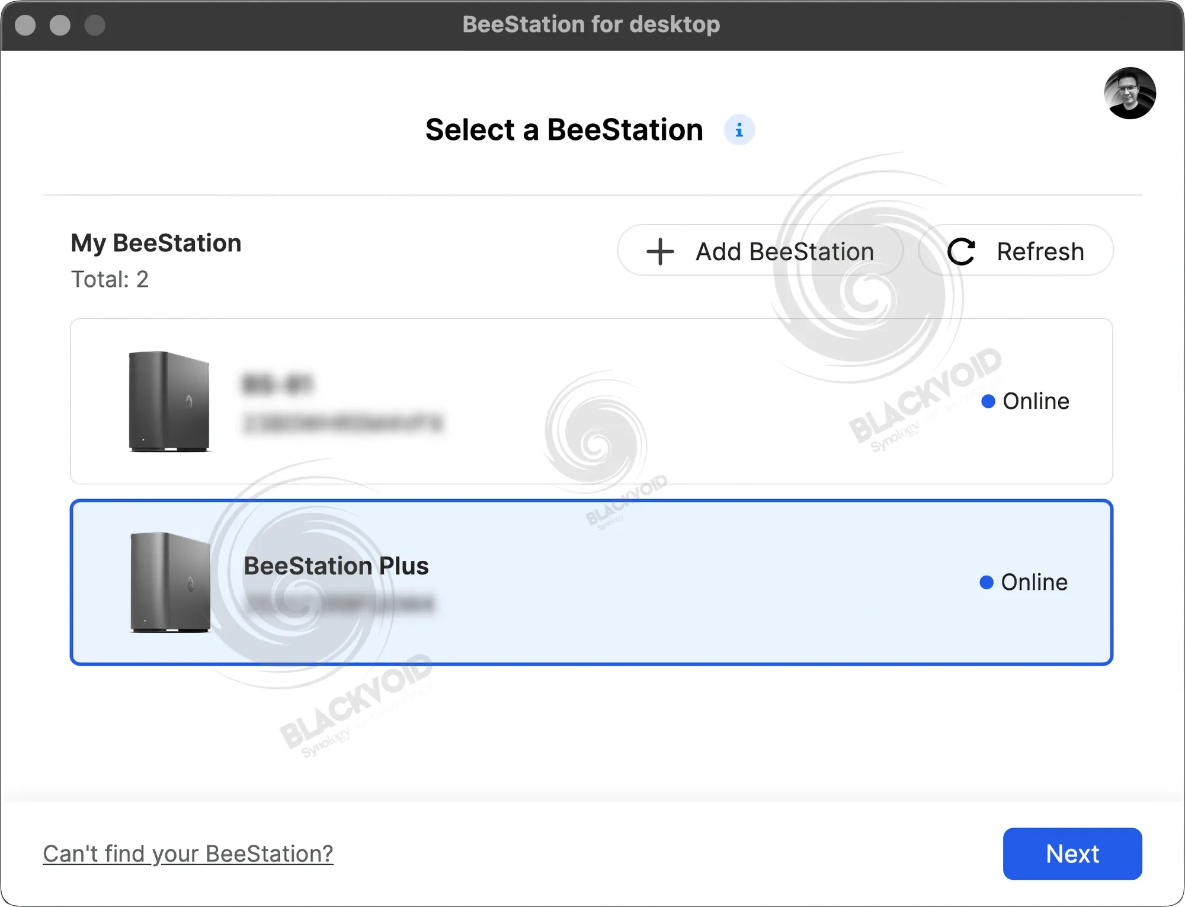The height and width of the screenshot is (907, 1185).
Task: Click the info icon beside Select a BeeStation
Action: tap(739, 130)
